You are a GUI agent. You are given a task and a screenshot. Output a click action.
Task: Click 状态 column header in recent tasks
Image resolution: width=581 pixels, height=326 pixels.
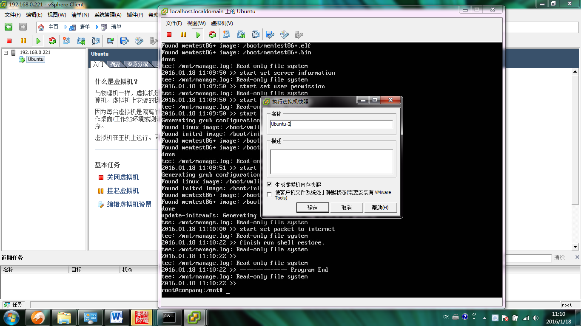click(139, 270)
